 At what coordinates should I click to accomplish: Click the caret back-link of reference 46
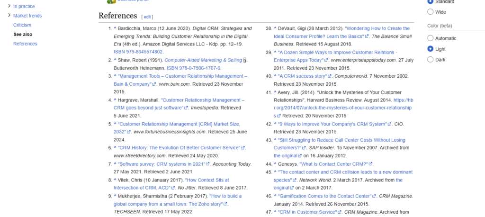coord(275,196)
